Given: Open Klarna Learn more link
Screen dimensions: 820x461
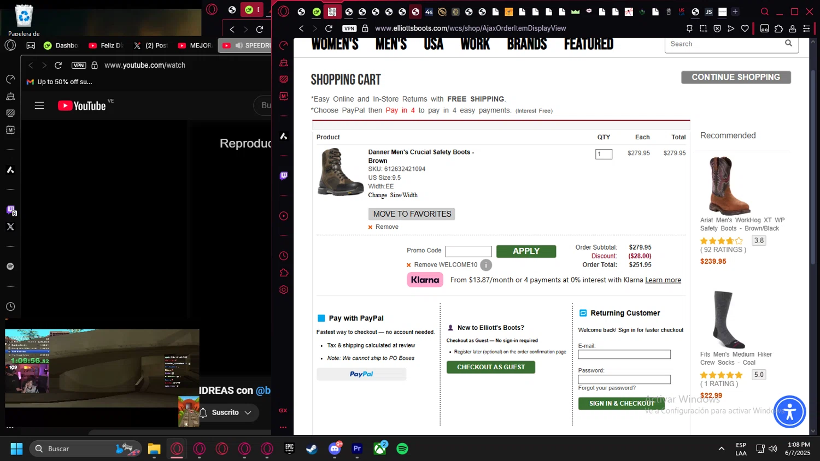Looking at the screenshot, I should click(x=663, y=280).
